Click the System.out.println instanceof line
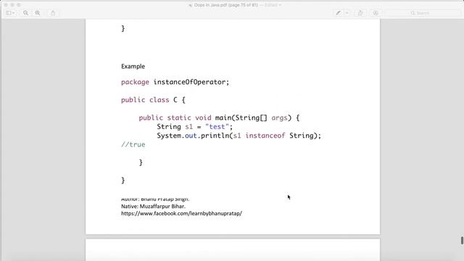 [x=239, y=136]
